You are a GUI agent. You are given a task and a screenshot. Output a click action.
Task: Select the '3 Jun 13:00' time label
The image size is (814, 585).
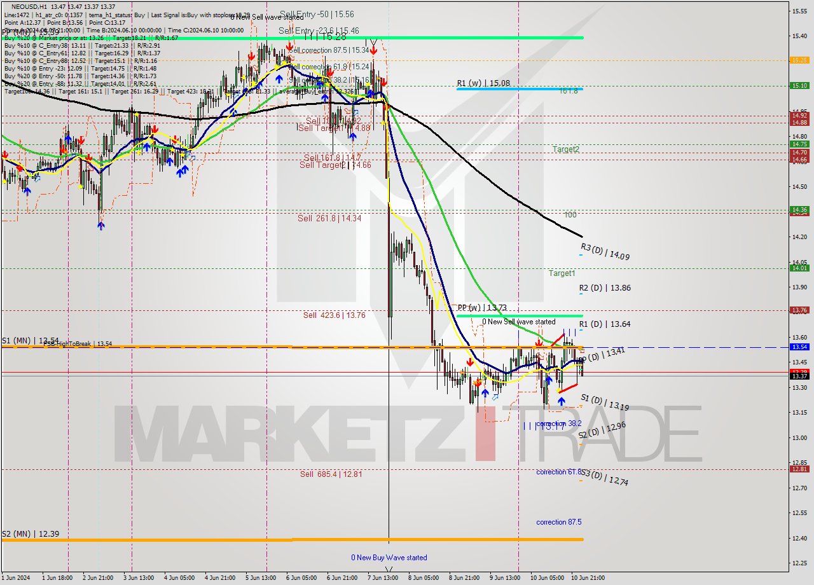click(x=139, y=578)
